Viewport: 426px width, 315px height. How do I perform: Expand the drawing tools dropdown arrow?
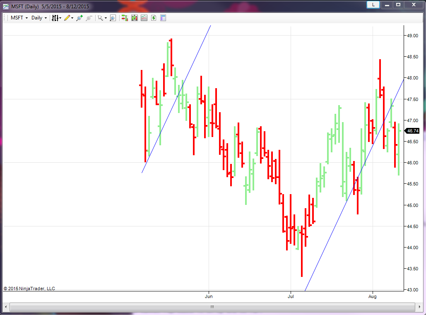click(72, 18)
